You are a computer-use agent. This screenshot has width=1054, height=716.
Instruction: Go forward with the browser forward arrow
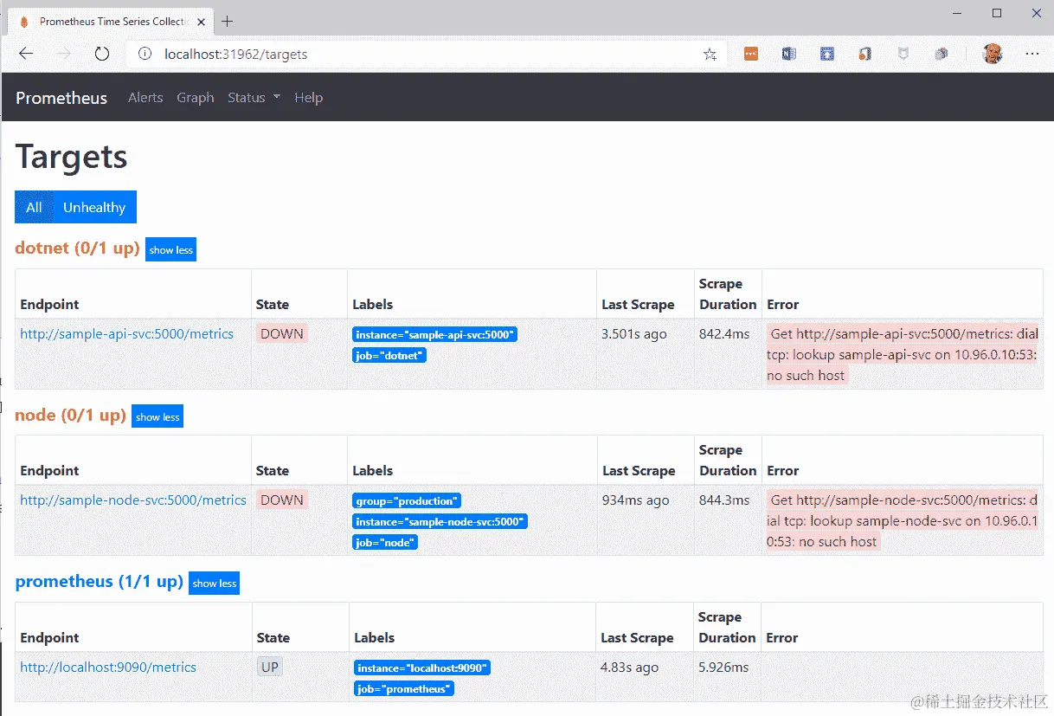pos(64,54)
